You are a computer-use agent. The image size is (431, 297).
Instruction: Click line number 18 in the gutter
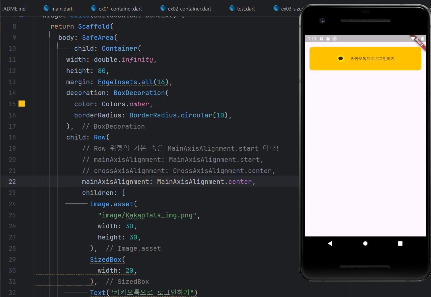[x=12, y=137]
